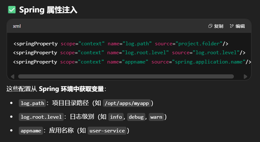This screenshot has height=142, width=260.
Task: Click the "appname" inline code chip in list
Action: point(31,131)
